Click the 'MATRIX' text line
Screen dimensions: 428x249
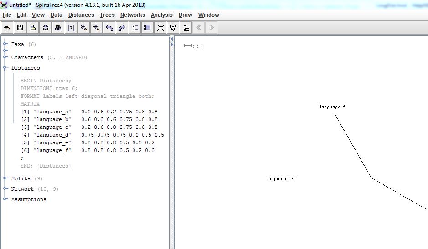click(x=30, y=104)
